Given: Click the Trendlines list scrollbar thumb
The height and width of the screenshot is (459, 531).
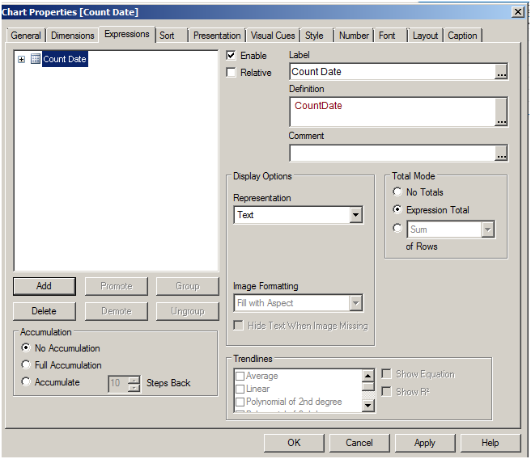Looking at the screenshot, I should click(x=367, y=386).
